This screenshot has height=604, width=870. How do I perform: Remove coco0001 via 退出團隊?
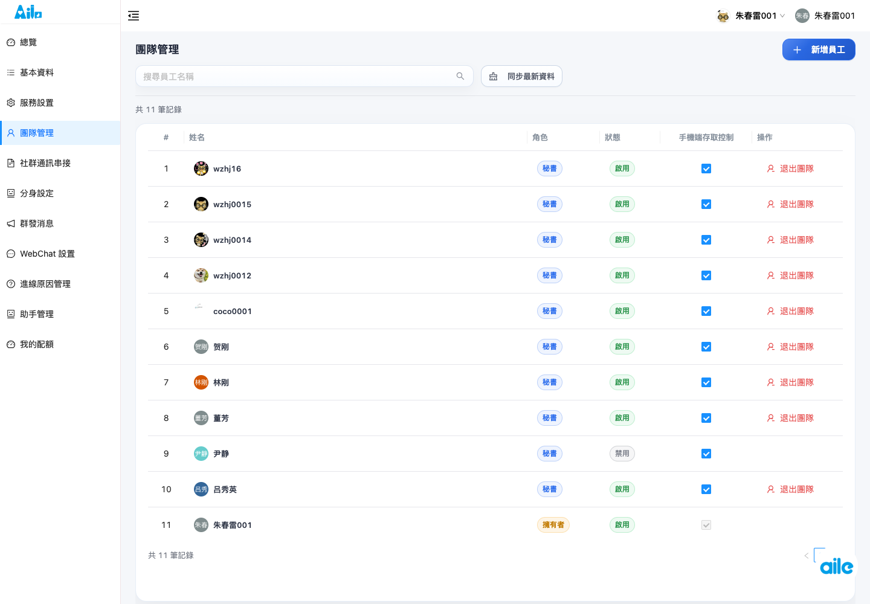pos(790,311)
